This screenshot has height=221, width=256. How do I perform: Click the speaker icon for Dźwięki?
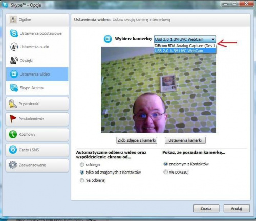point(14,60)
